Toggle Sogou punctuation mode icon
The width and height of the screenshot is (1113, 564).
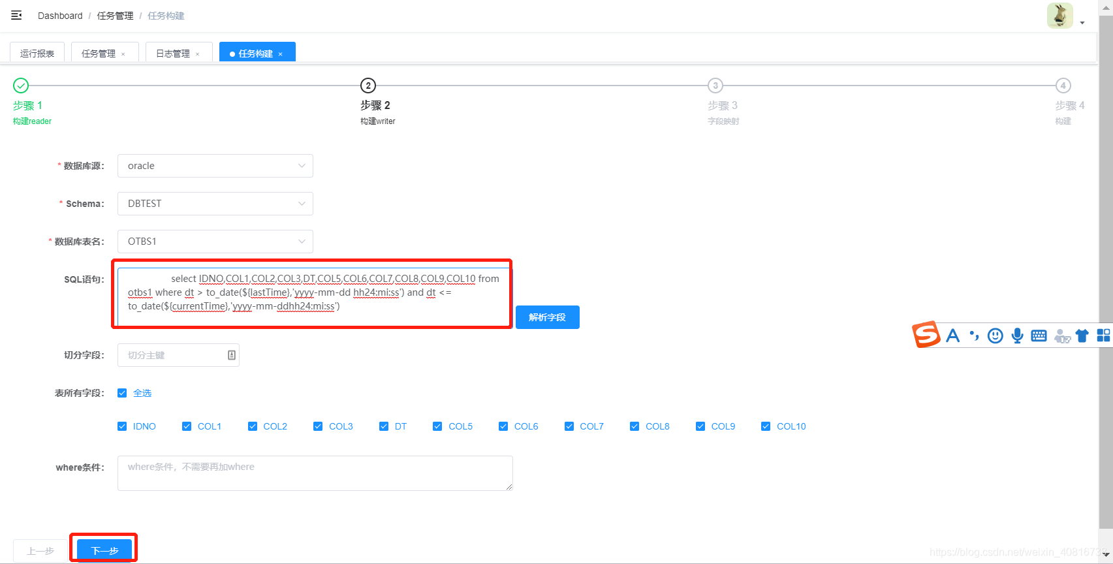tap(974, 336)
